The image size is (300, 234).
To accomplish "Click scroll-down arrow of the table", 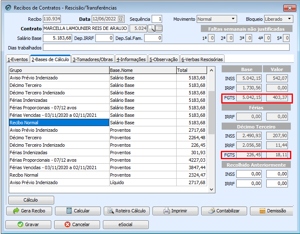I will coord(211,190).
